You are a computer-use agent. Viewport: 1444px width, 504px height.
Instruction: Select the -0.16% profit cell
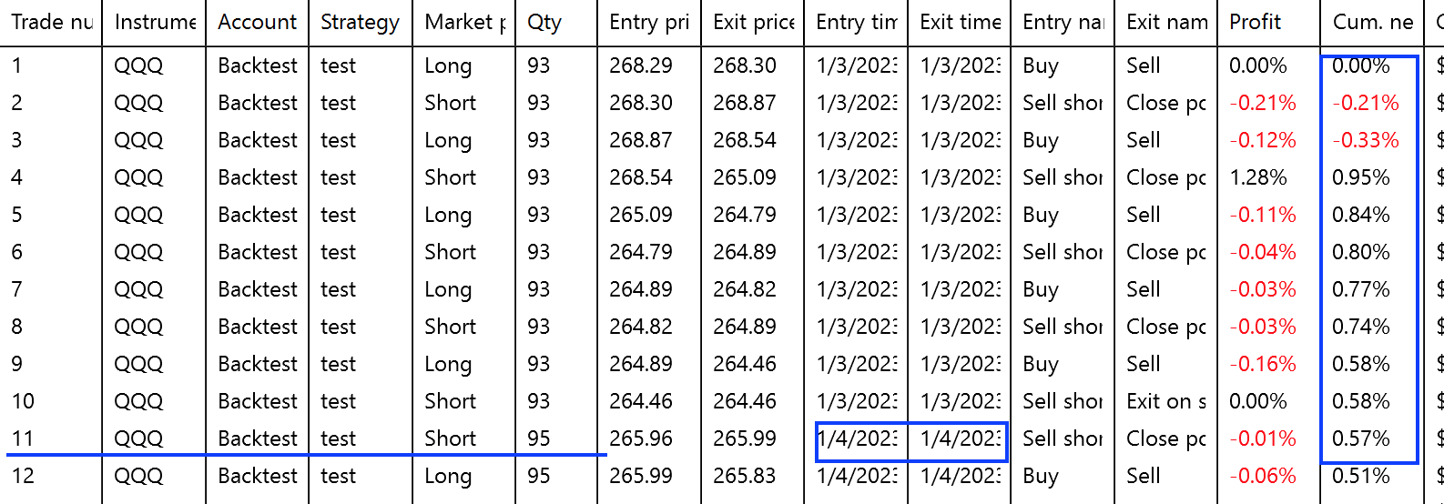point(1263,364)
